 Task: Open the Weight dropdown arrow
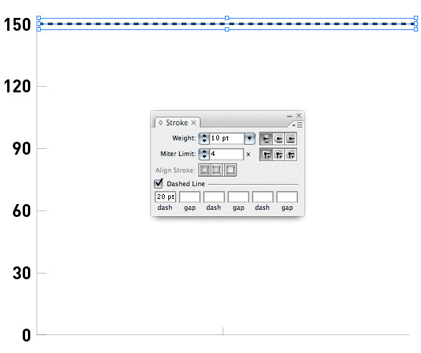tap(249, 138)
